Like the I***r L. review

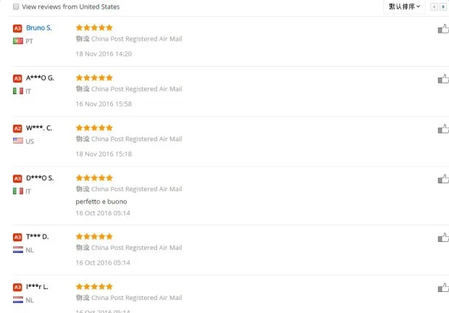pyautogui.click(x=443, y=288)
